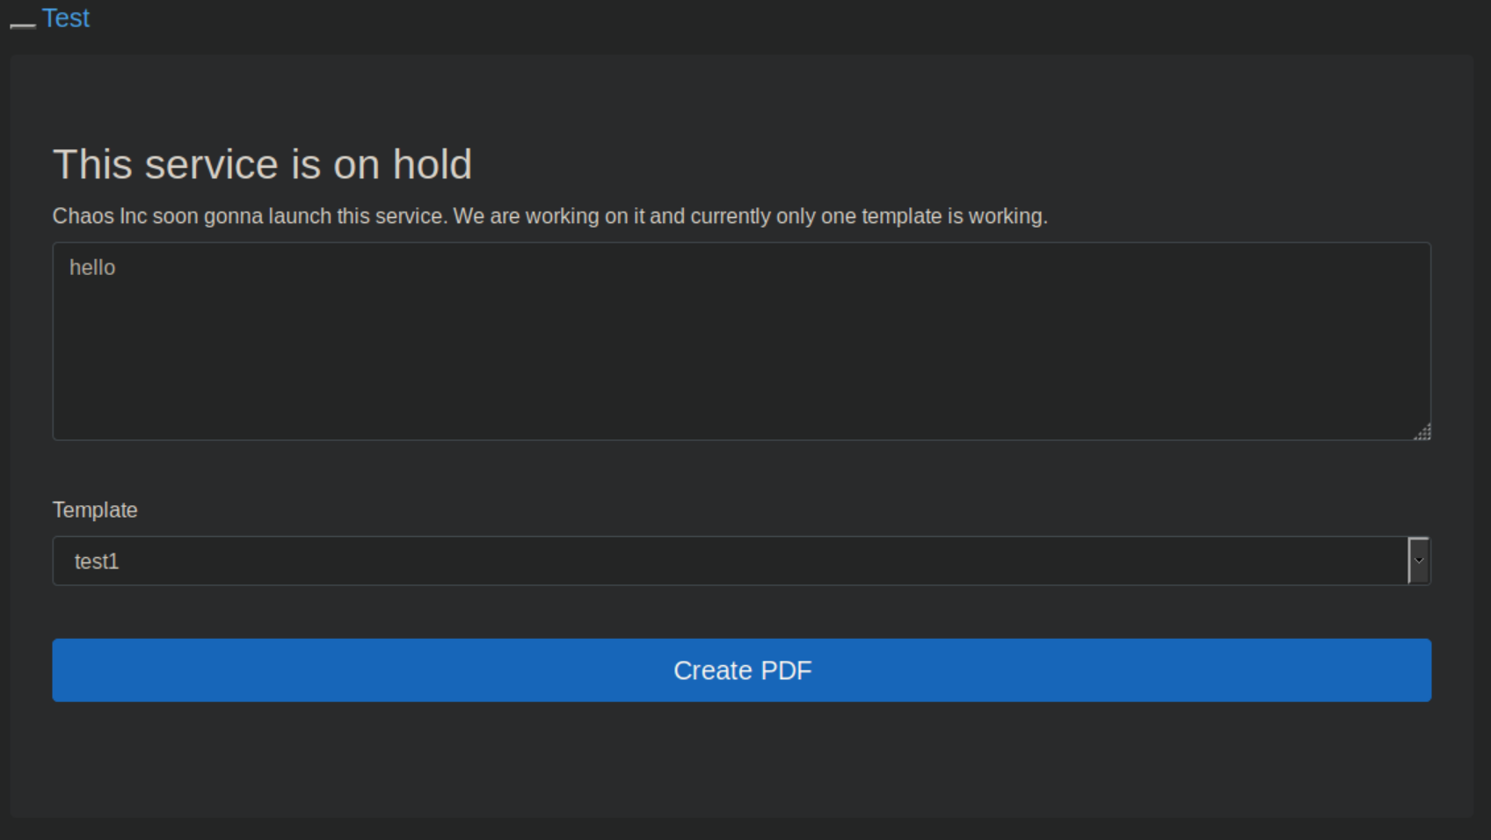
Task: Click the word hello in the textarea
Action: pyautogui.click(x=92, y=268)
